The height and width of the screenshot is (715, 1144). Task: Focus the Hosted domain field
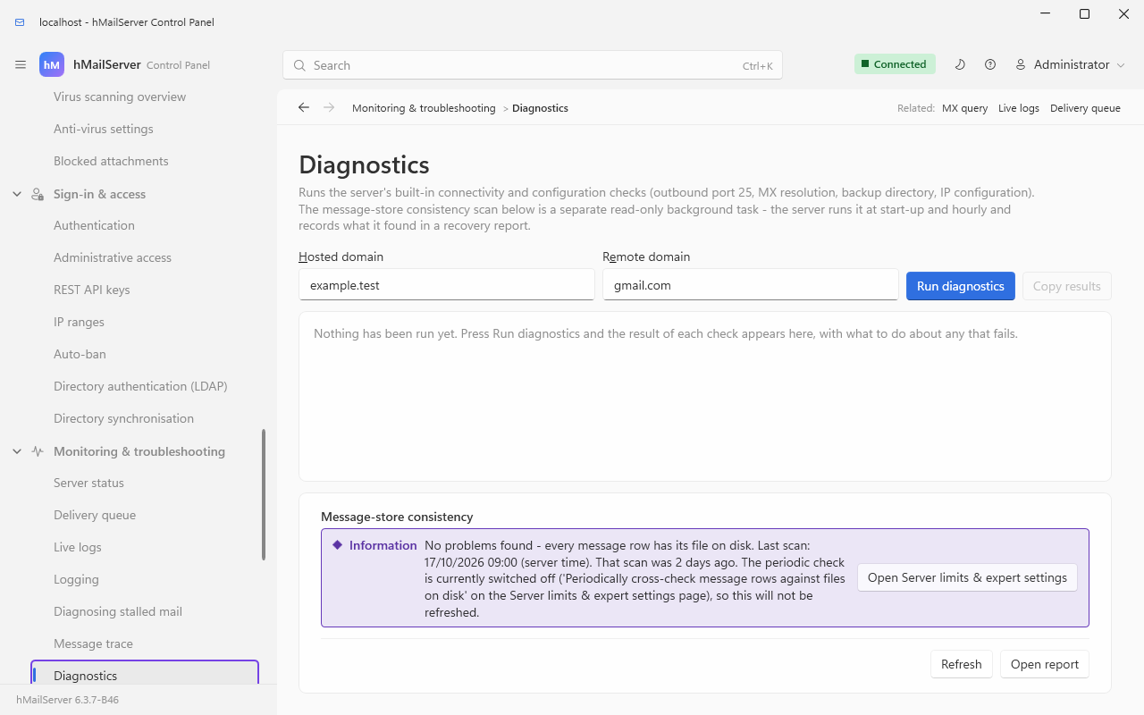coord(447,285)
